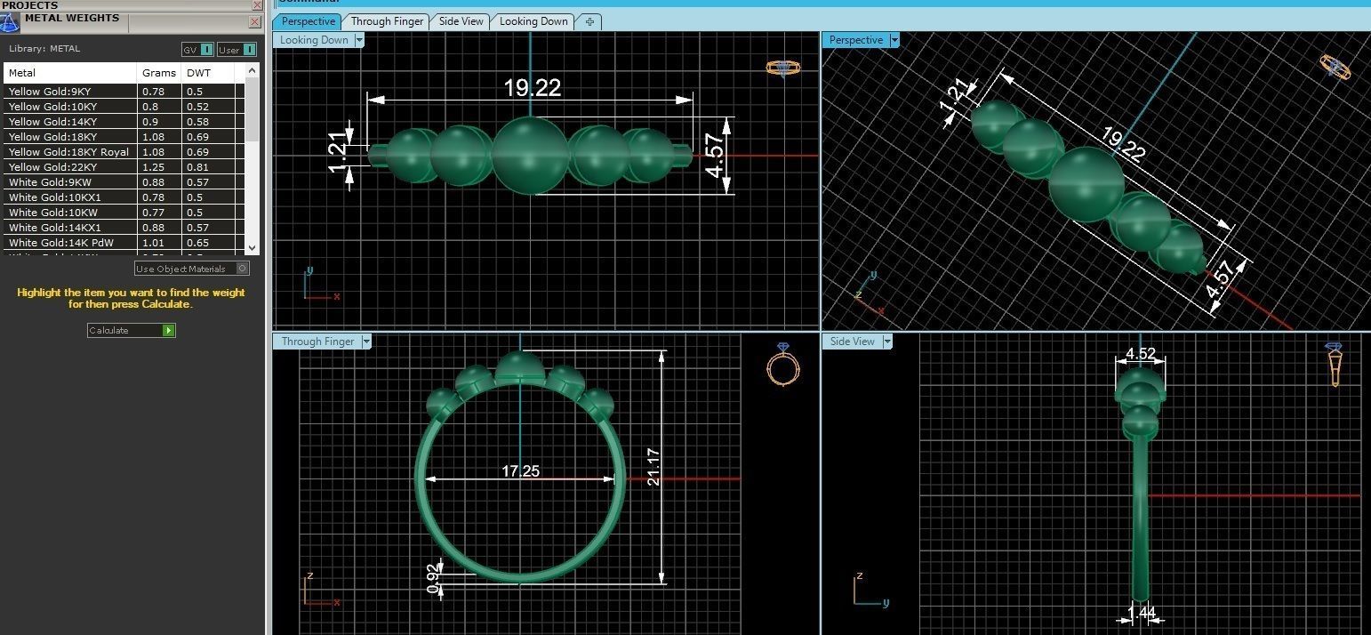Select the Yellow Gold:22KY row

[x=124, y=167]
